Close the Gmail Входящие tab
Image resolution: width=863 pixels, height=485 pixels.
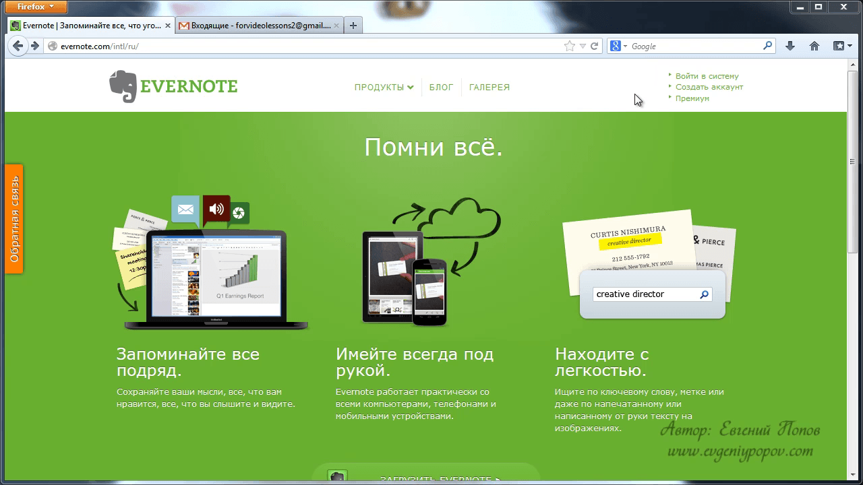pos(337,26)
